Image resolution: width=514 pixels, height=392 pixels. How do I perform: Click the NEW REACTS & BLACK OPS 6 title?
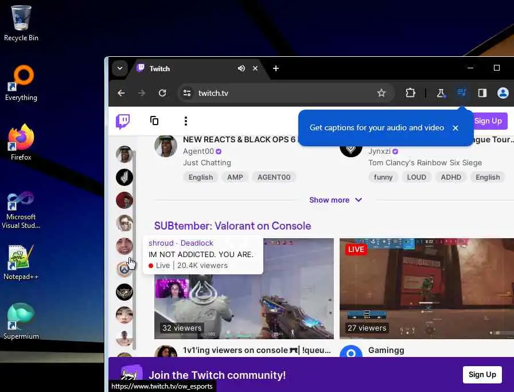(239, 139)
